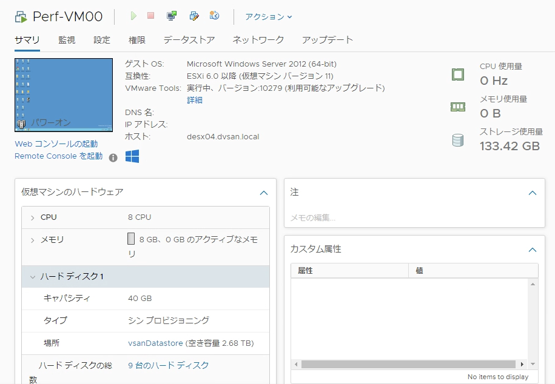Click the Microsoft Windows Server 2012 text
555x384 pixels.
coord(261,64)
